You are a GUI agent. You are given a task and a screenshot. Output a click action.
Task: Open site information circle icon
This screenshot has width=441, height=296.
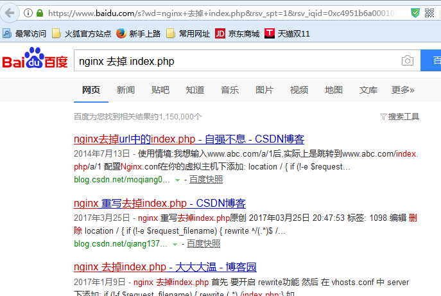click(28, 13)
